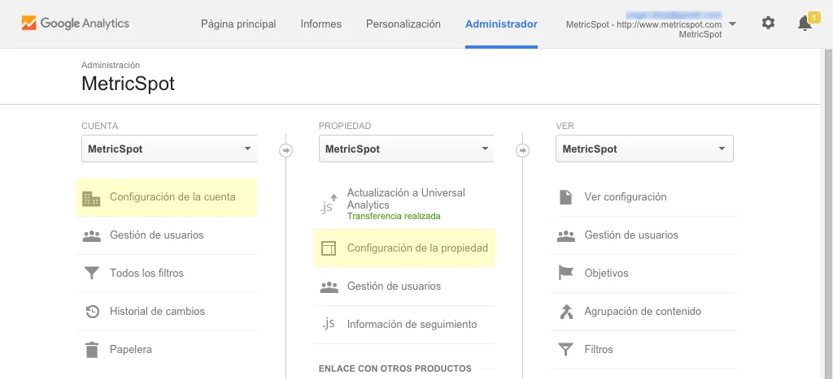Click the CUENTA column label
The width and height of the screenshot is (833, 379).
pyautogui.click(x=100, y=126)
